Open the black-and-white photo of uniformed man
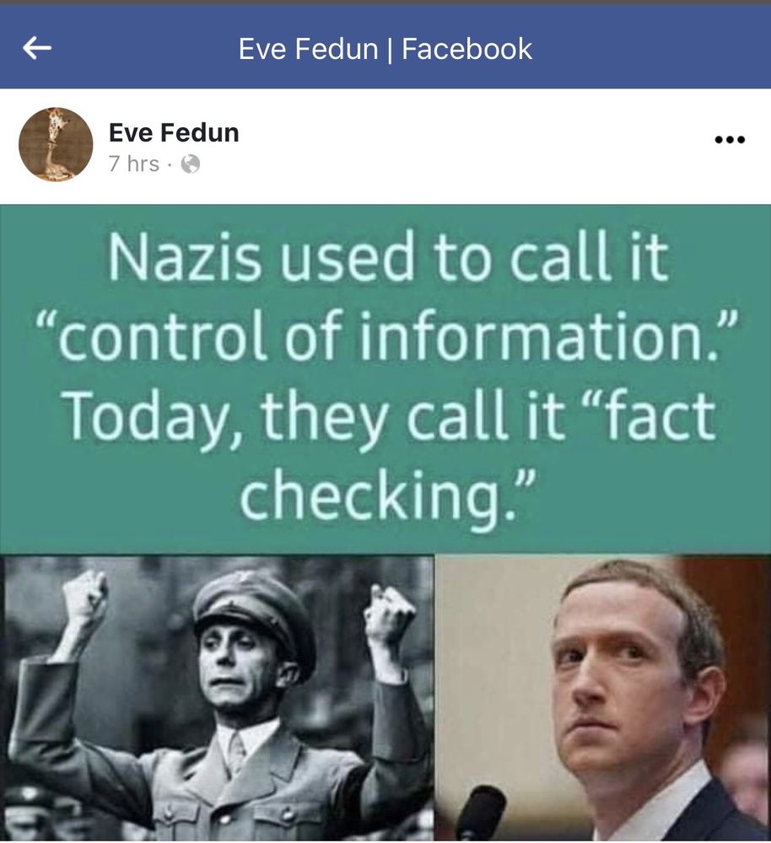 pos(217,698)
